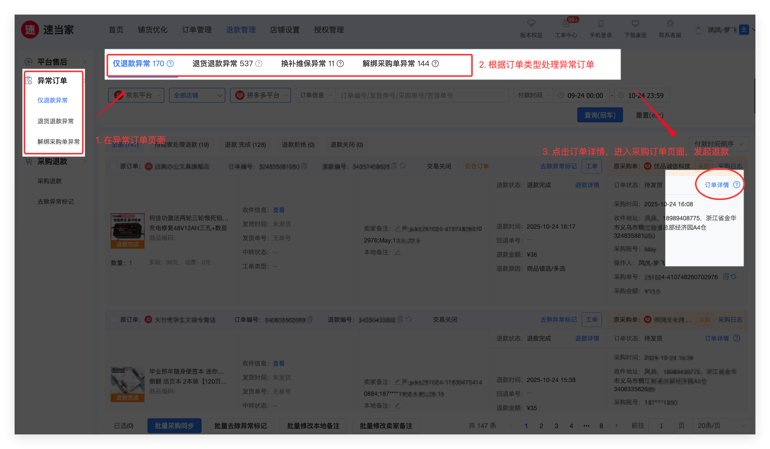
Task: Toggle the 已选(0) select-all checkbox
Action: point(107,426)
